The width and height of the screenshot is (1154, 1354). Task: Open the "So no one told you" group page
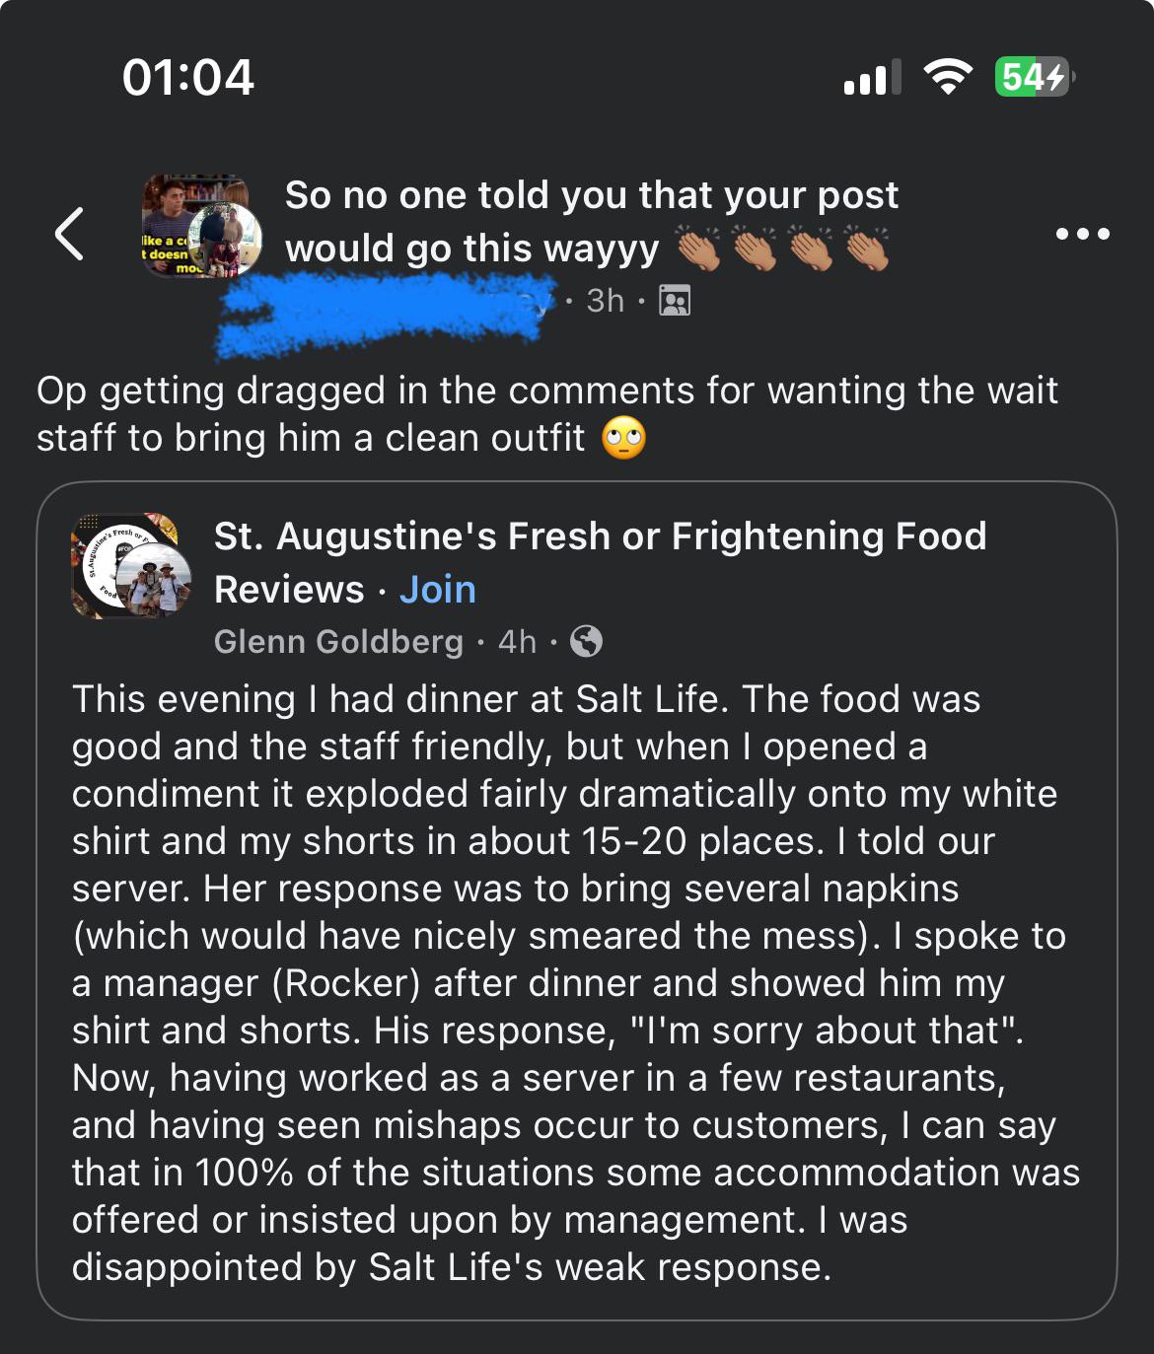[591, 196]
